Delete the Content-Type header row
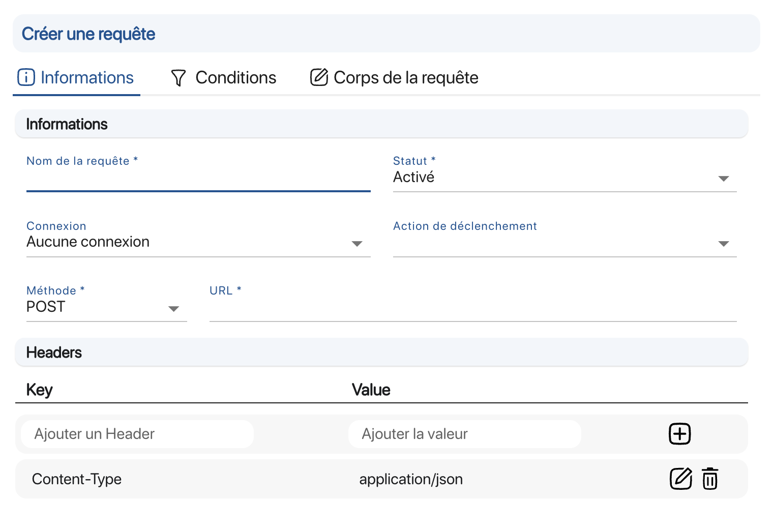This screenshot has height=529, width=774. coord(710,479)
